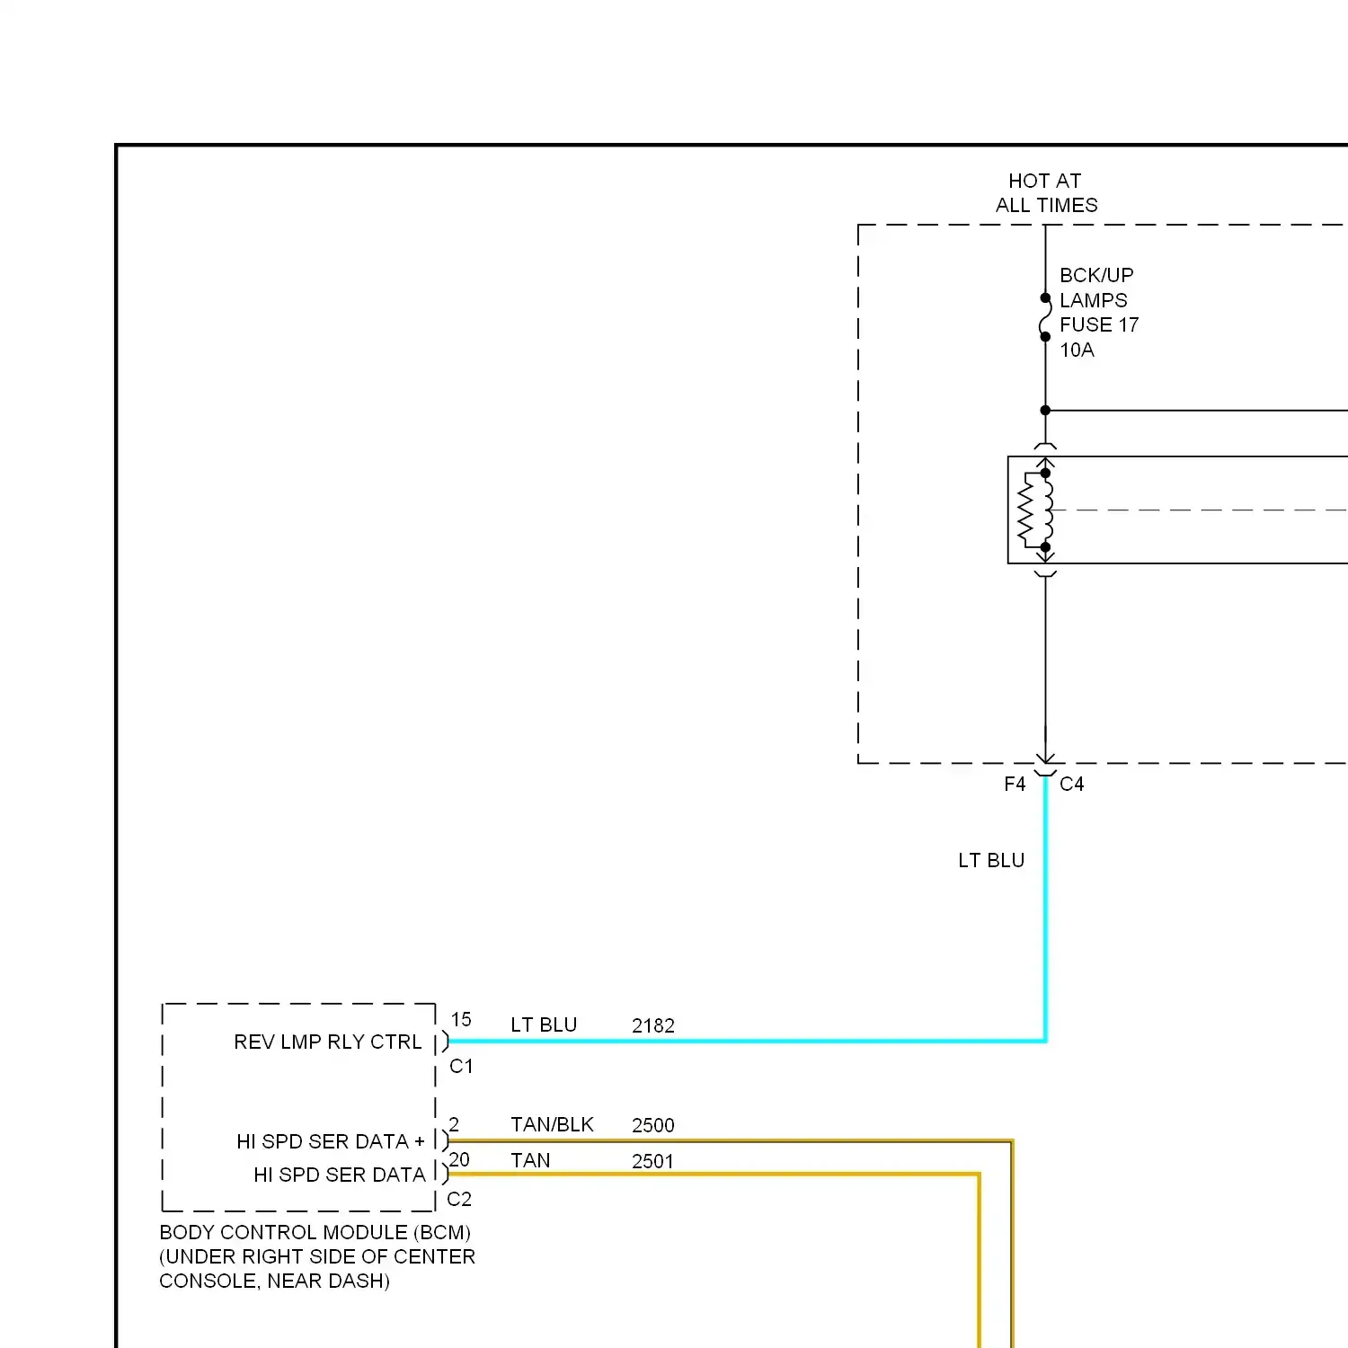This screenshot has width=1348, height=1348.
Task: Click pin number 20 at BCM
Action: pyautogui.click(x=459, y=1160)
